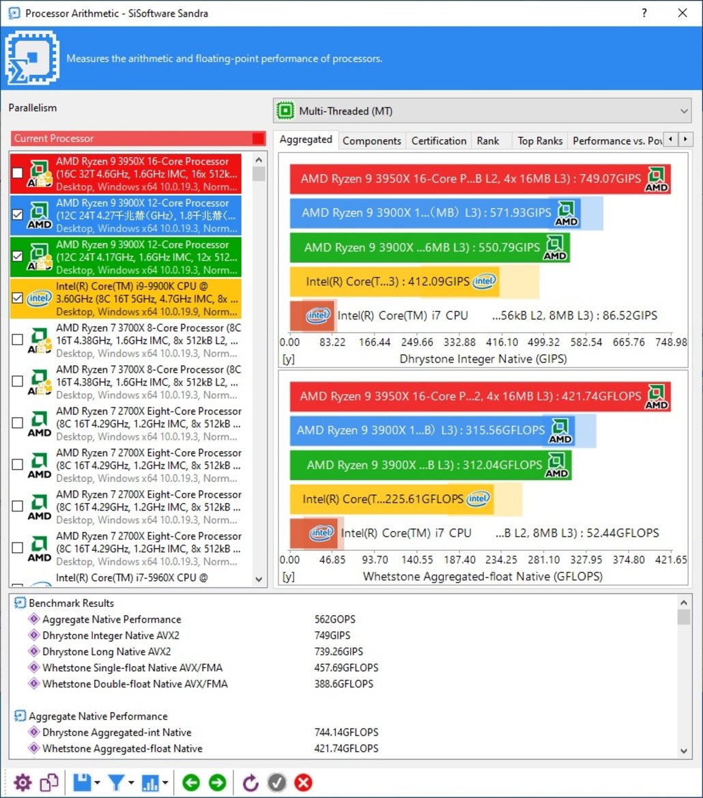This screenshot has height=798, width=703.
Task: Open the dropdown arrow next to the filter icon
Action: tap(131, 783)
